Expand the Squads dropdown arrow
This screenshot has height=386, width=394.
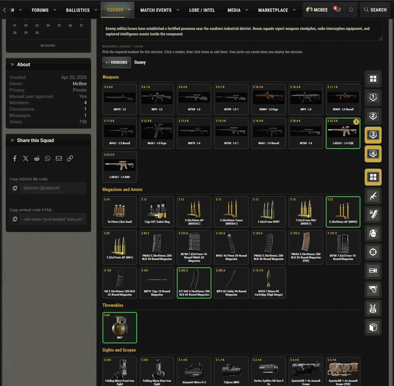[129, 10]
